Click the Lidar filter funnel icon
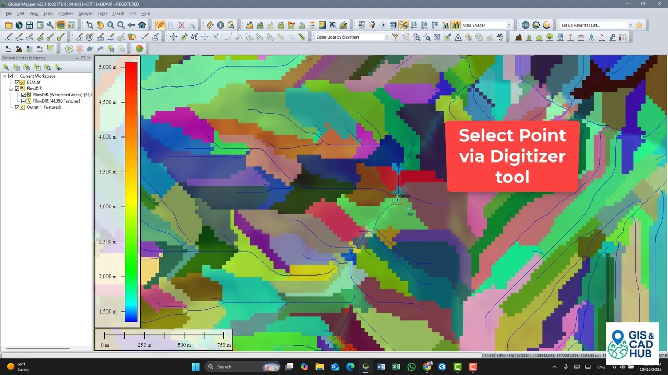 (x=396, y=37)
